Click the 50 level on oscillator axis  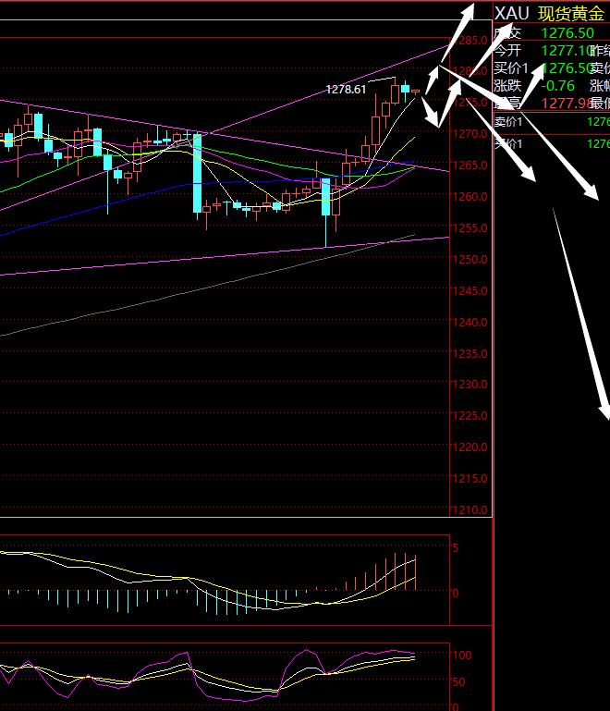(459, 682)
